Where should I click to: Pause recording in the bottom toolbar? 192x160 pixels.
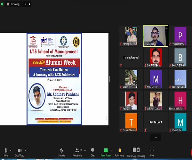tap(134, 150)
